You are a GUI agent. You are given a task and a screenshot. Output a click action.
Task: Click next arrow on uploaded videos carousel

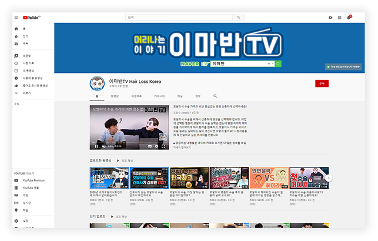[329, 178]
